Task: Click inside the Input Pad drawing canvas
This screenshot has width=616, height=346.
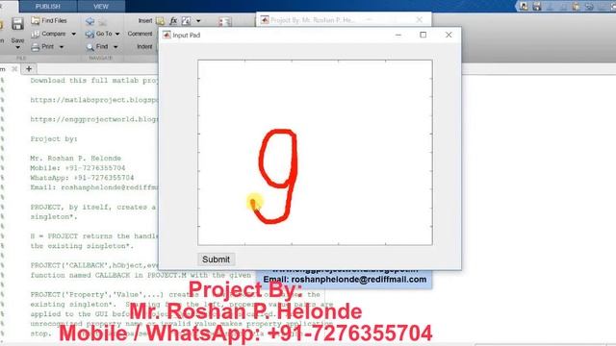Action: click(315, 153)
